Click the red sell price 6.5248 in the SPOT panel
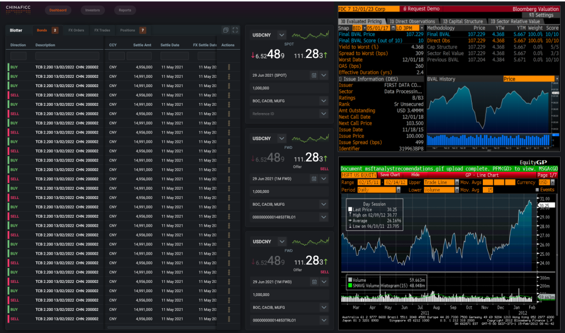 [268, 55]
